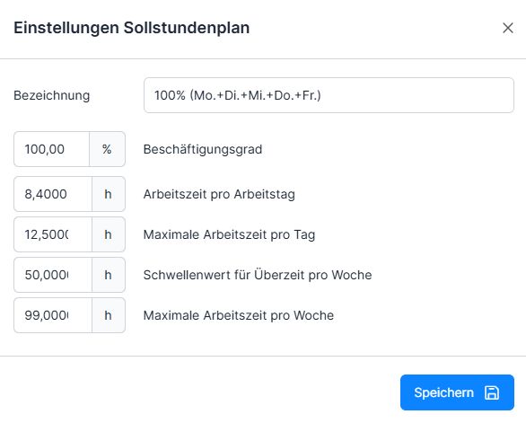526x423 pixels.
Task: Focus the 99,0000 maximum weekly hours field
Action: [x=53, y=315]
